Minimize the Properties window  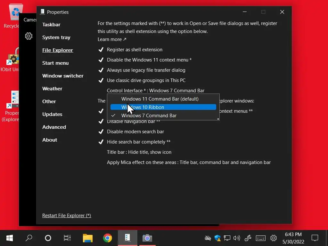(x=244, y=12)
